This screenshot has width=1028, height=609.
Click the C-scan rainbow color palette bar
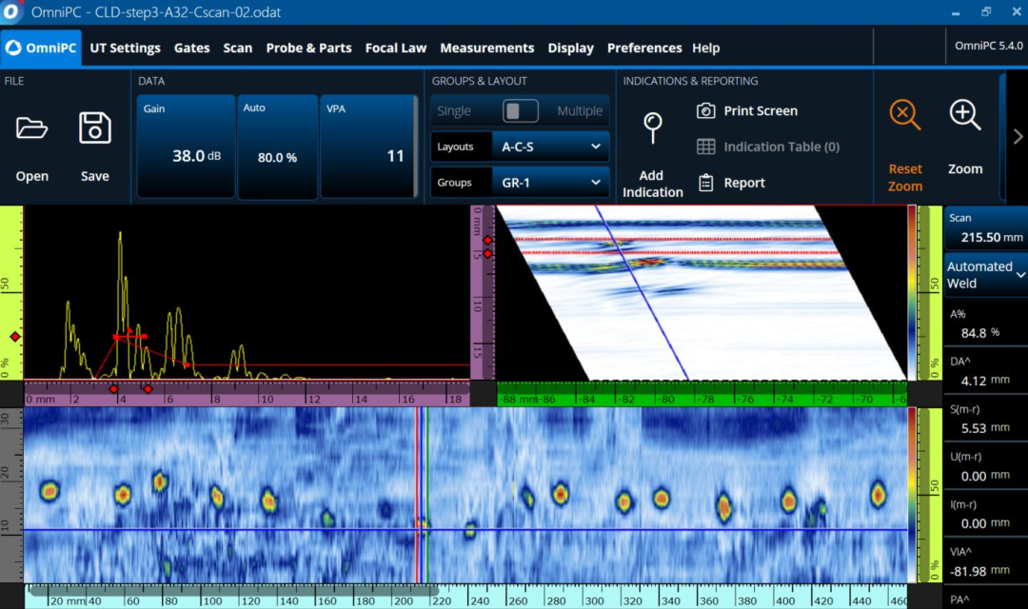(x=912, y=494)
